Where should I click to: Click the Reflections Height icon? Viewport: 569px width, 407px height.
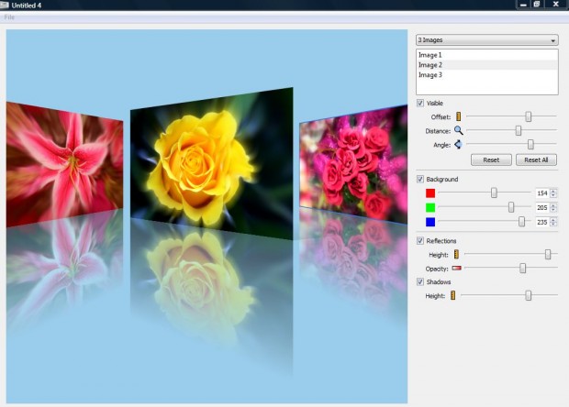point(456,254)
